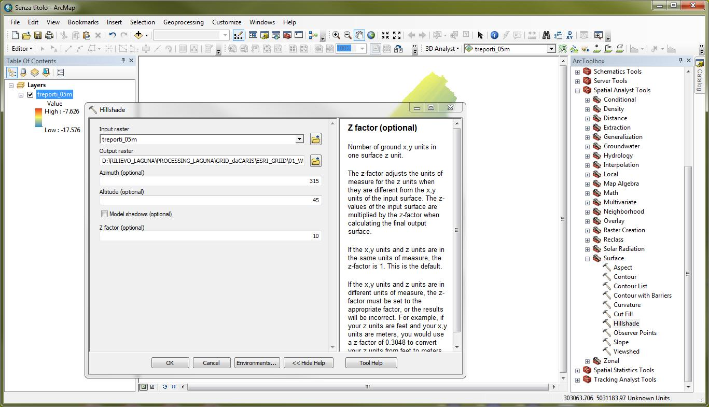
Task: Expand the Hydrology toolset
Action: coord(587,156)
